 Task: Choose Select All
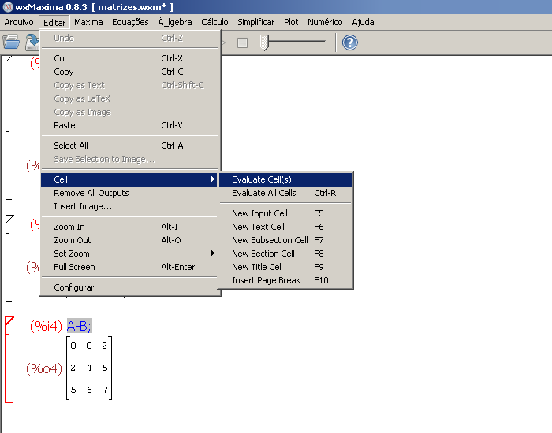point(129,146)
